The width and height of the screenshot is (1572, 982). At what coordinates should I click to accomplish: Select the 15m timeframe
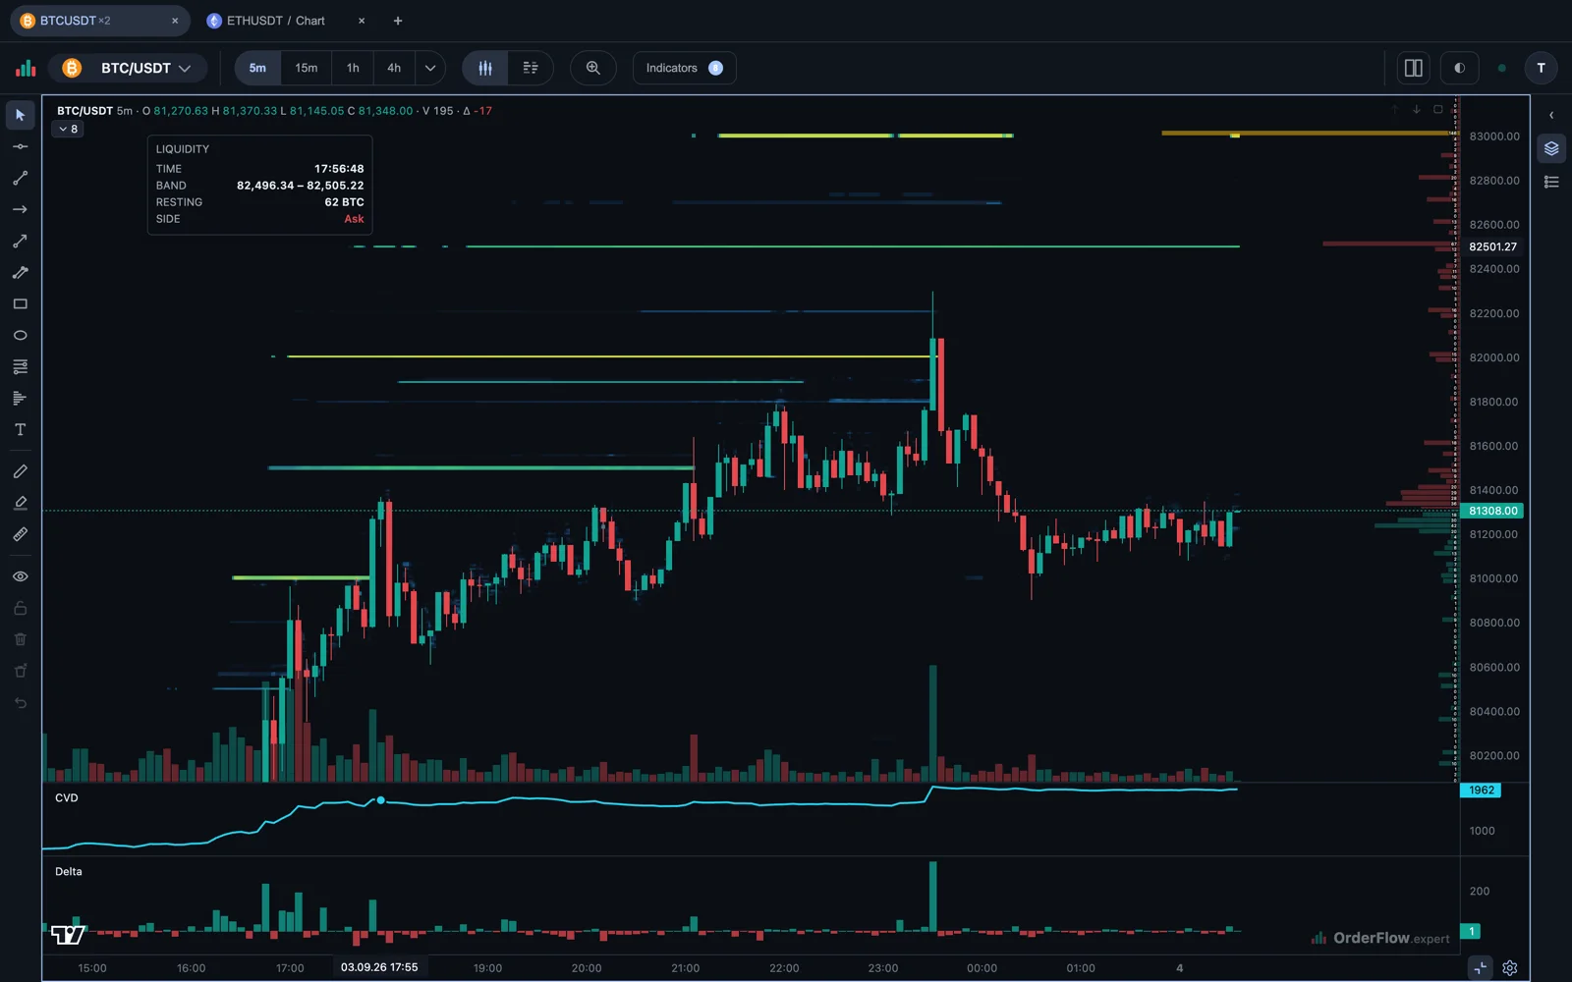[x=307, y=68]
